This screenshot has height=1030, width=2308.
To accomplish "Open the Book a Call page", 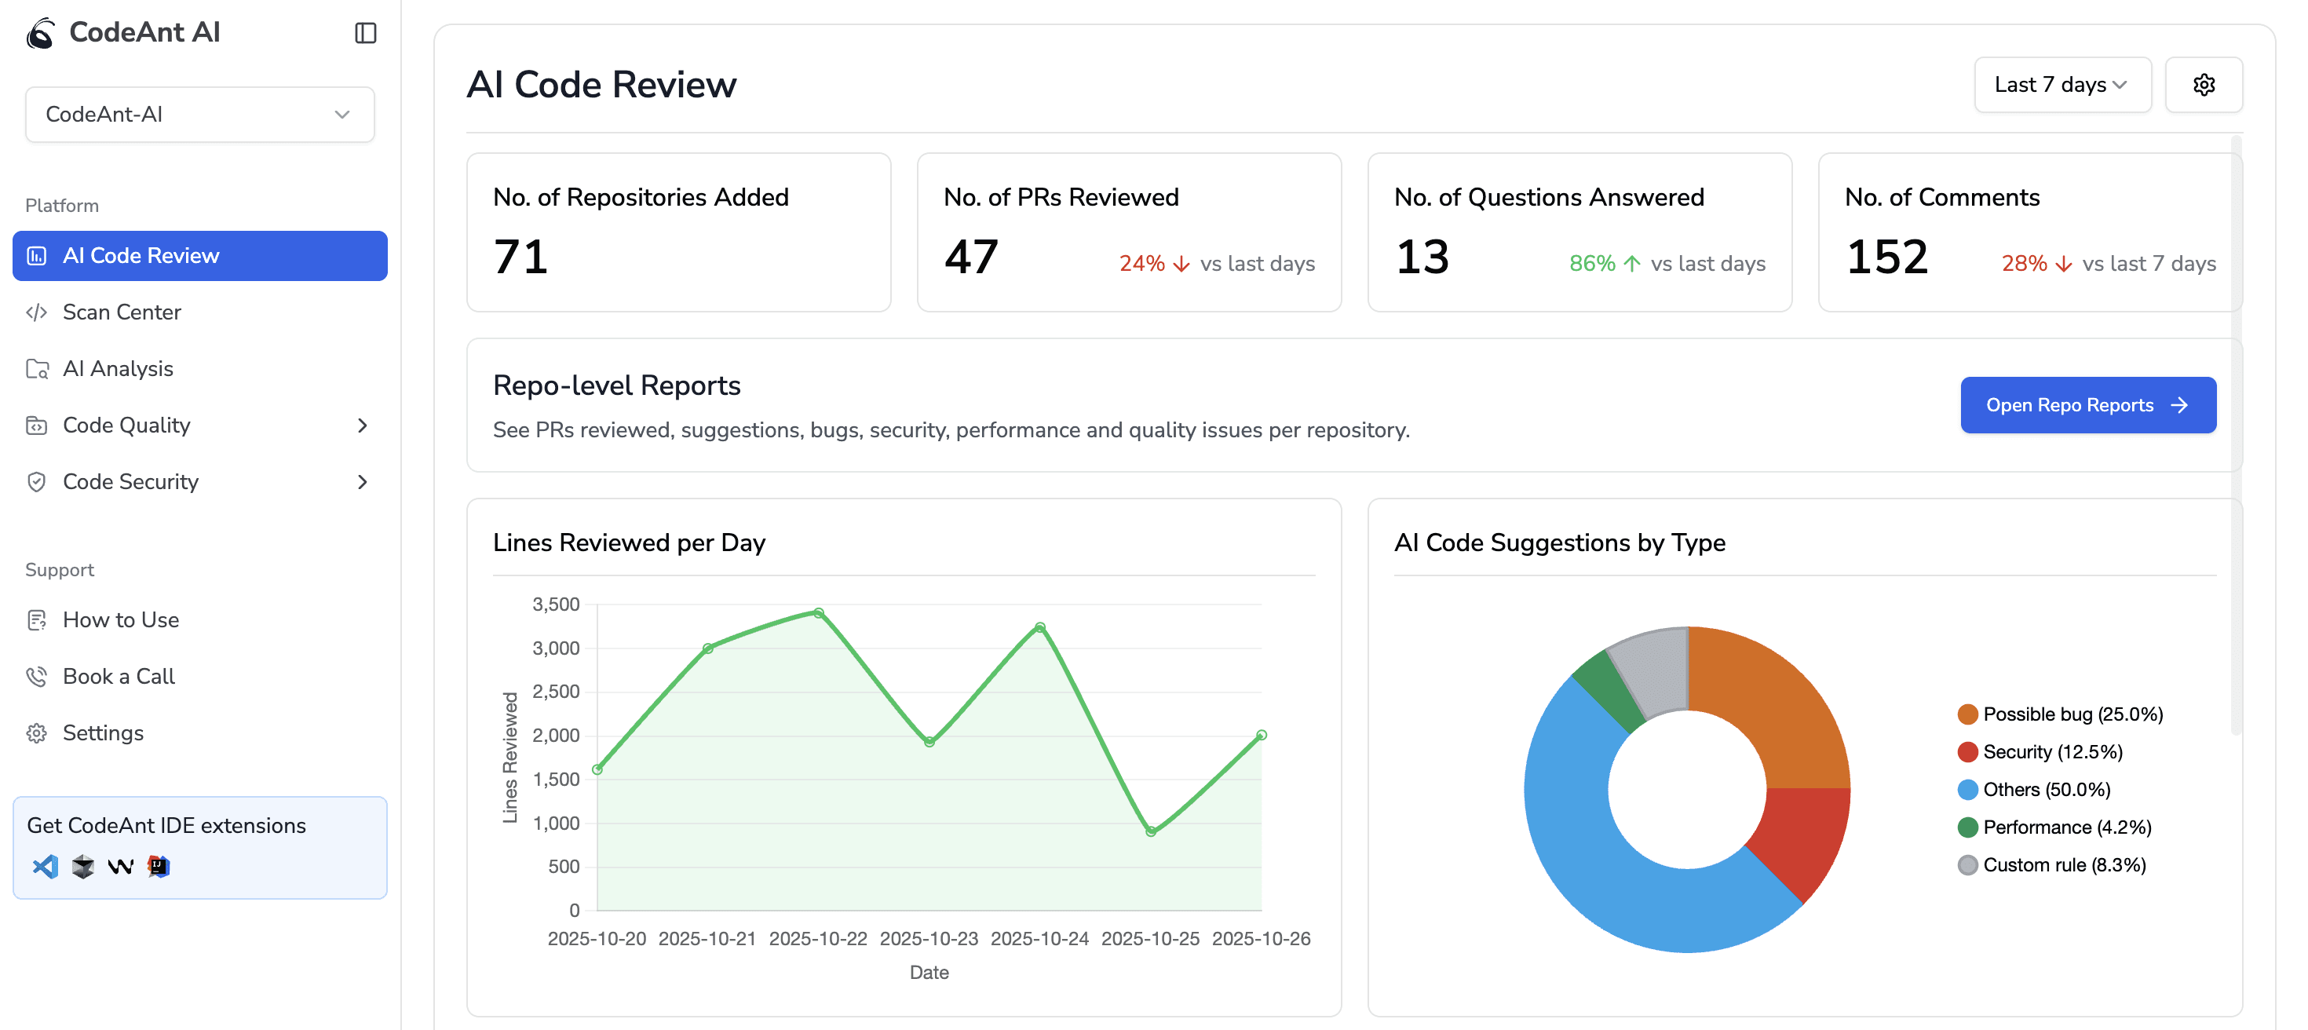I will coord(119,676).
